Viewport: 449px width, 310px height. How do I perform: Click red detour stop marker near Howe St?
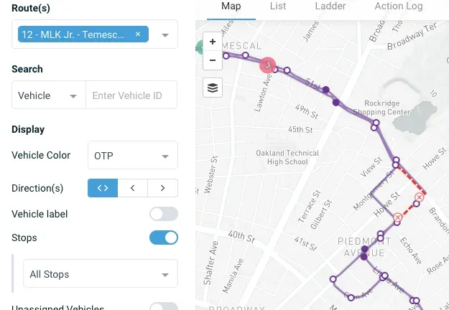coord(420,197)
